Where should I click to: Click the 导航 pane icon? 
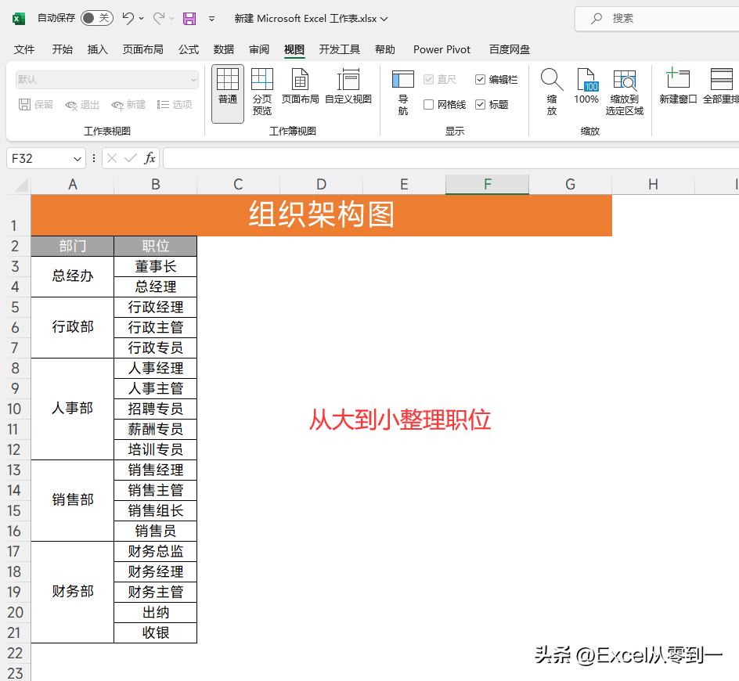tap(402, 90)
